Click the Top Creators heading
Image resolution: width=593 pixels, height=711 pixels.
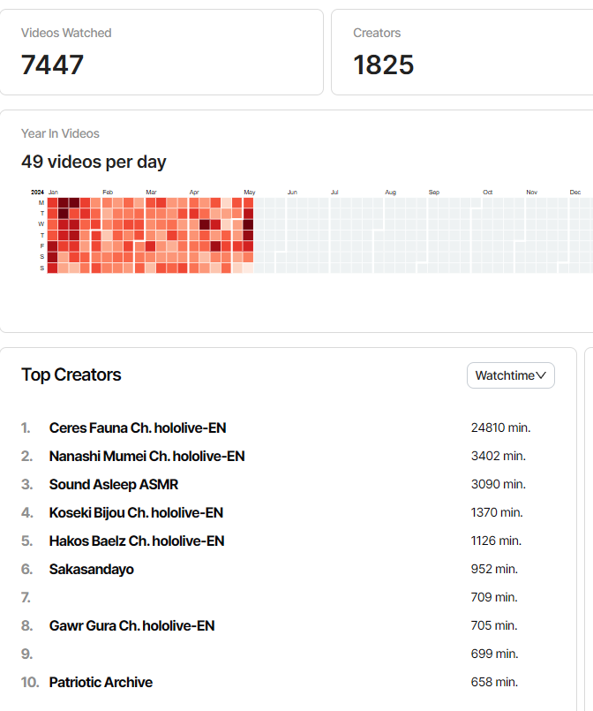coord(71,374)
